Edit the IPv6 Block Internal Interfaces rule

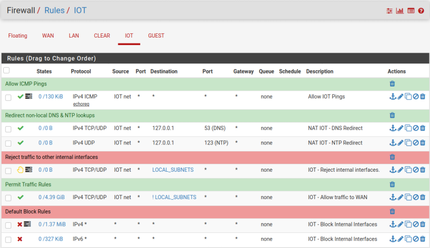[400, 239]
